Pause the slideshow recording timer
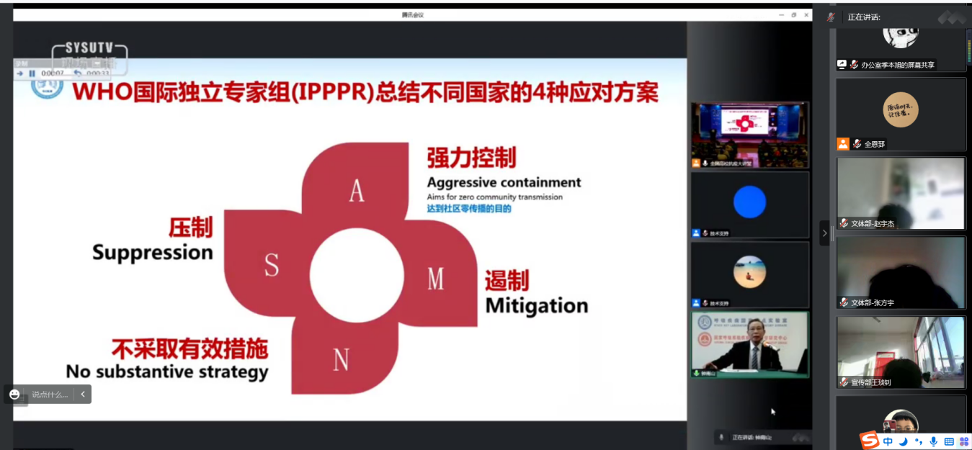972x450 pixels. coord(32,73)
